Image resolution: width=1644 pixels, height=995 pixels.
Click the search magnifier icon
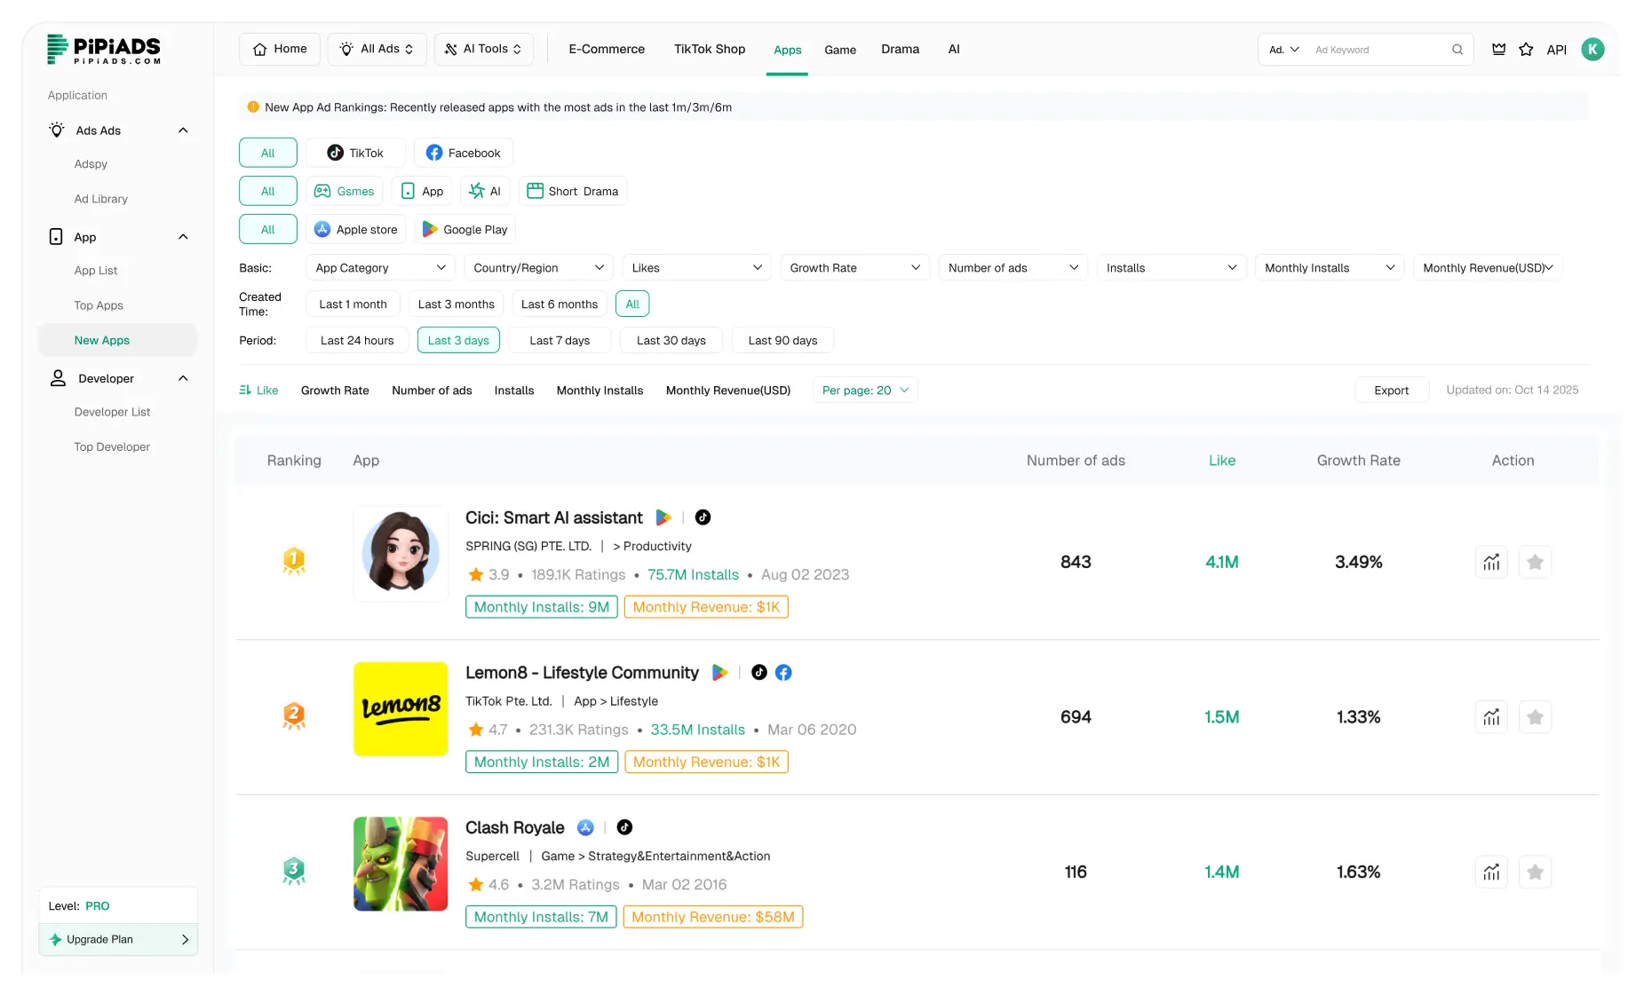pyautogui.click(x=1457, y=50)
